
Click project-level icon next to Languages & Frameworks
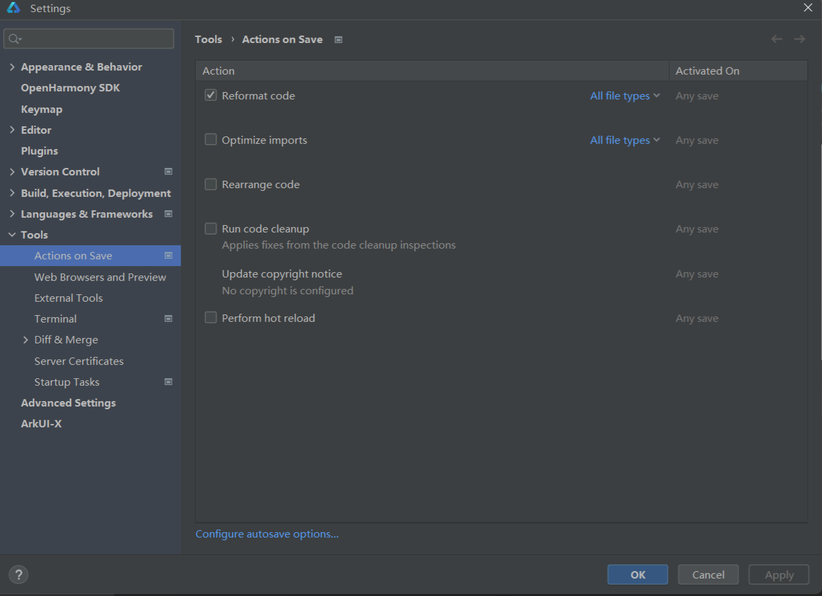tap(168, 214)
